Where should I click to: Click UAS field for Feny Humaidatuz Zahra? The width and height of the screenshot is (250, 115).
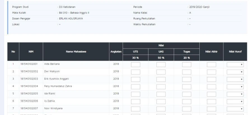161,87
